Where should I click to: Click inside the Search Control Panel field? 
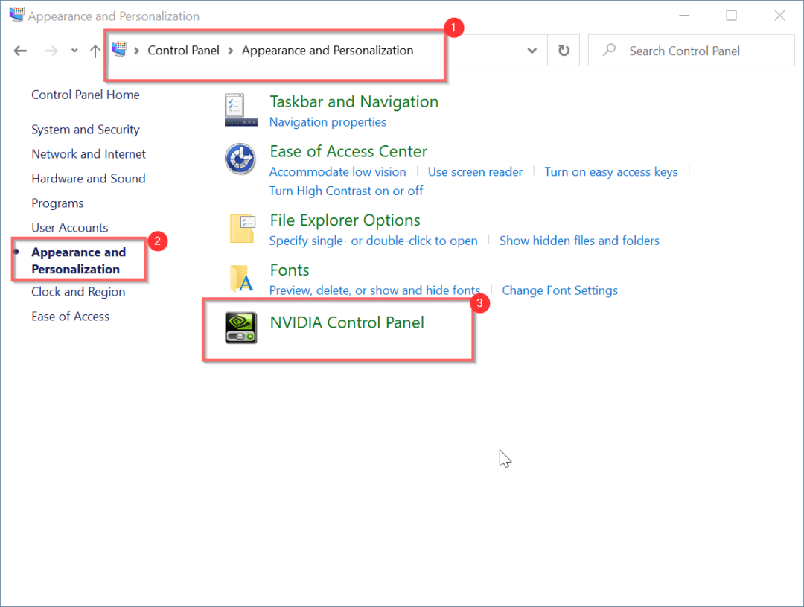(x=685, y=50)
